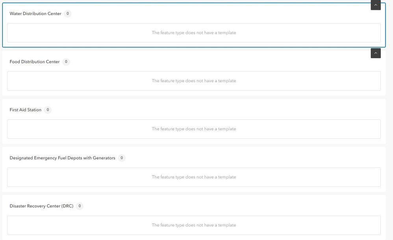Select Designated Emergency Fuel Depots with Generators heading
This screenshot has height=240, width=393.
click(63, 158)
